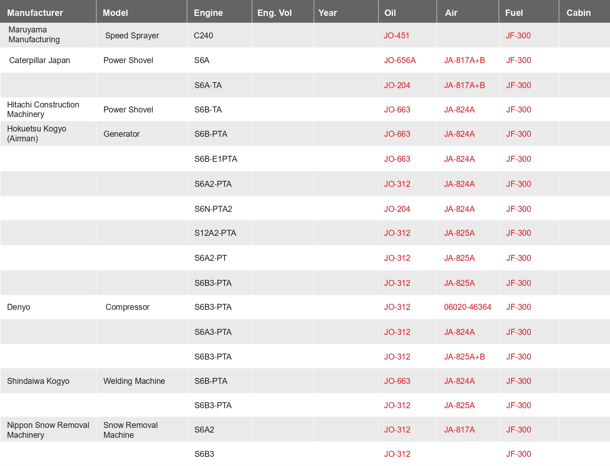Screen dimensions: 610x466
Task: Select the S6B-E1PTA engine cell
Action: point(216,159)
